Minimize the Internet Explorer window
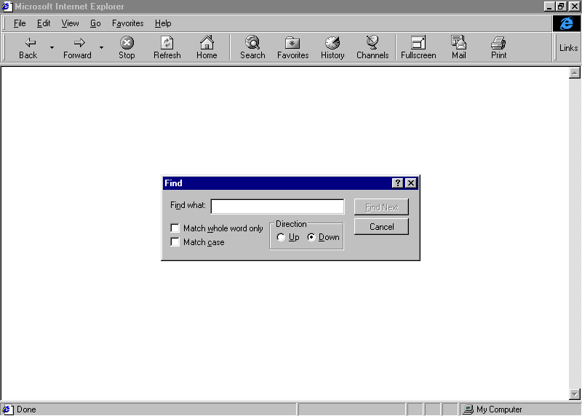Image resolution: width=582 pixels, height=416 pixels. [549, 7]
